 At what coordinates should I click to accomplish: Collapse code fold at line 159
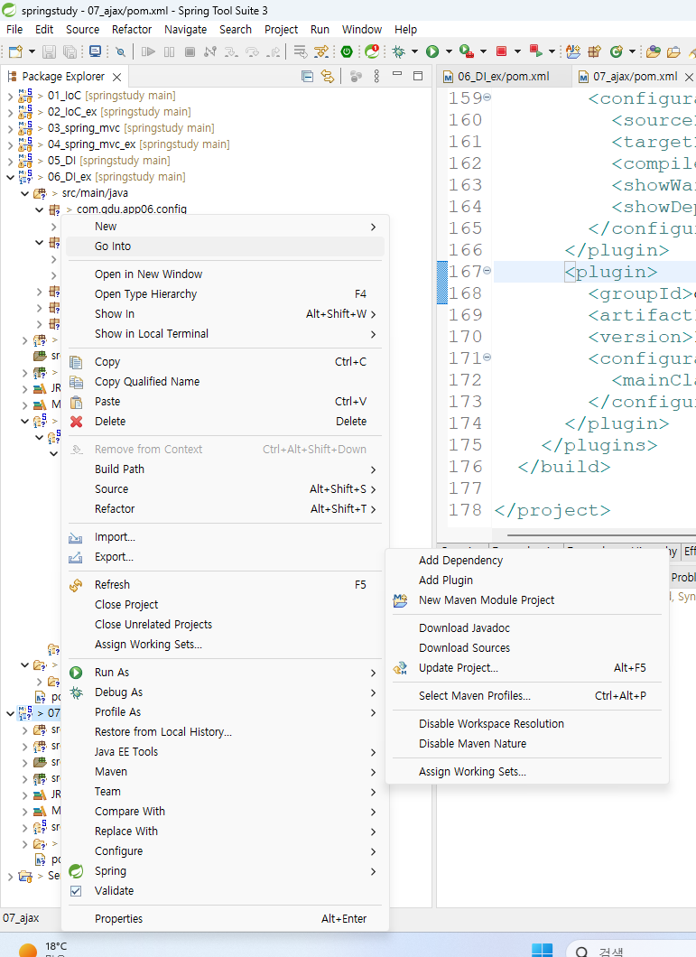click(x=487, y=97)
